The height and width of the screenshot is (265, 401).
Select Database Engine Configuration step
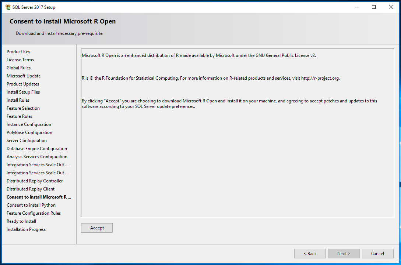pos(37,149)
